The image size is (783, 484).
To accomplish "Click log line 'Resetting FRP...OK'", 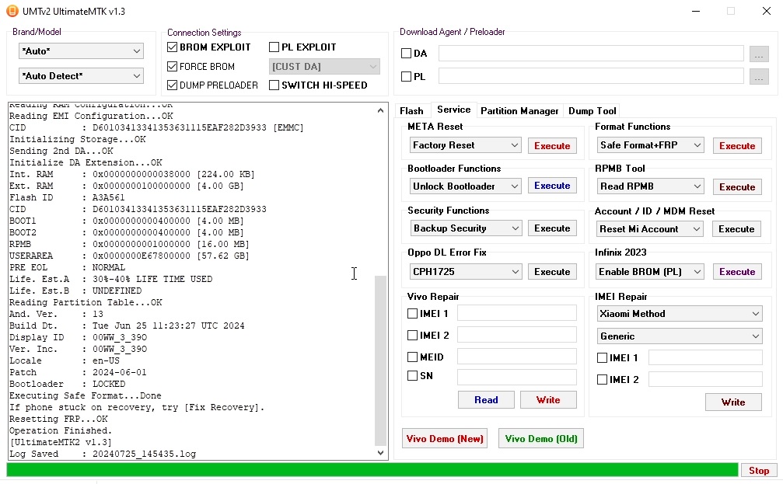I will [58, 420].
